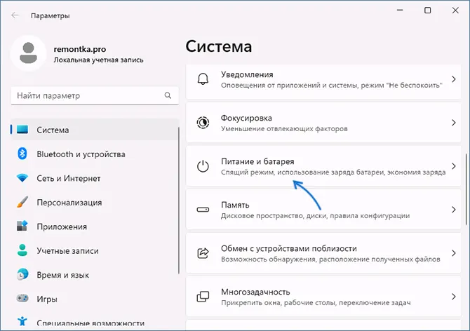Click the Учетные записи person icon
Screen dimensions: 470x331
[22, 250]
